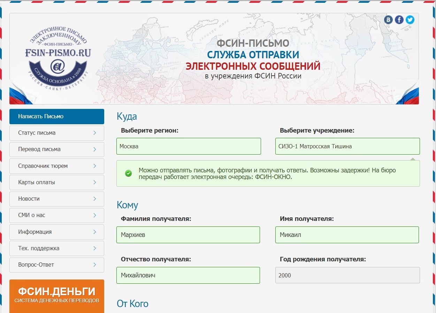This screenshot has height=313, width=436.
Task: Open the Тех. поддержка menu item
Action: click(x=57, y=248)
